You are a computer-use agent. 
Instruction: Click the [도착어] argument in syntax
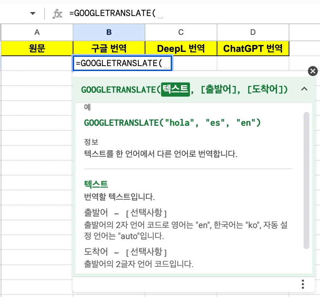pyautogui.click(x=265, y=90)
